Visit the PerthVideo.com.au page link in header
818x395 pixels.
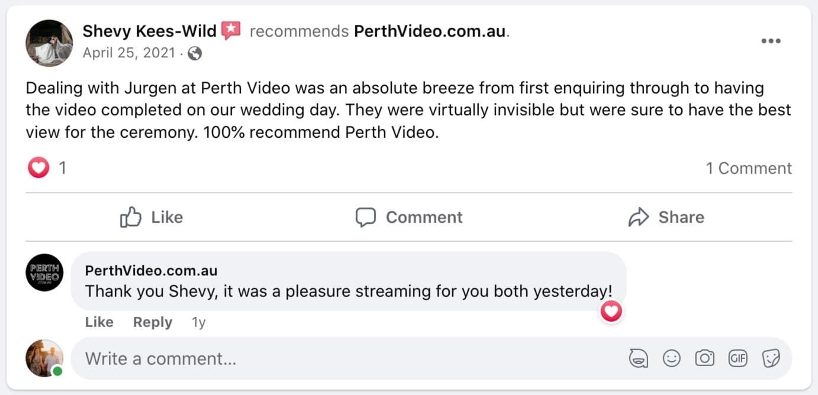[x=430, y=31]
